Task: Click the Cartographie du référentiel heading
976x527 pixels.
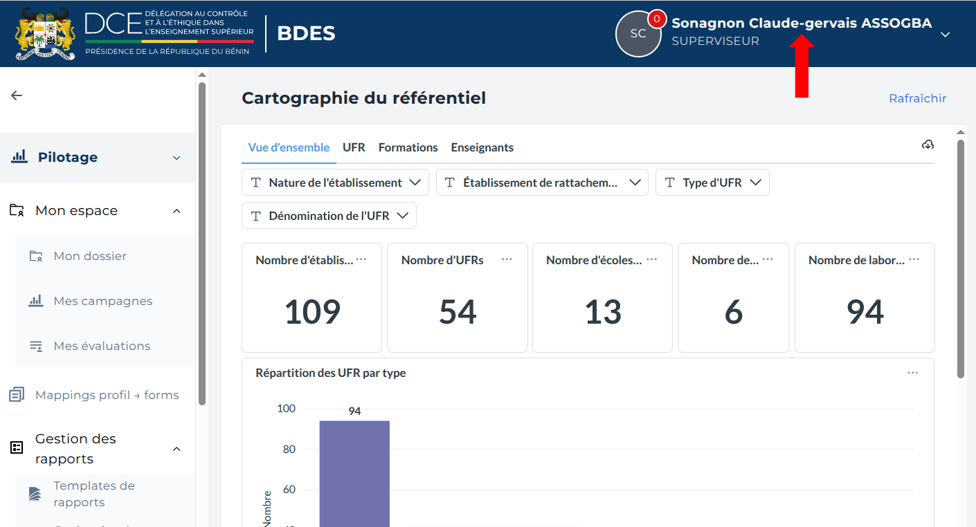Action: pos(363,98)
